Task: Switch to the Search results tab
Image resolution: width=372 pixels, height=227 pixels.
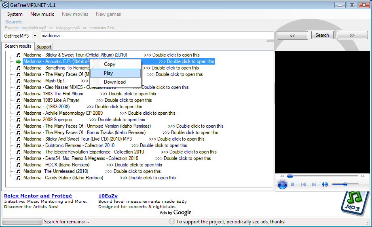Action: 18,46
